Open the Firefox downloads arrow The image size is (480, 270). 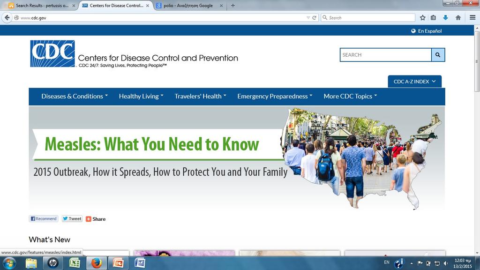[x=445, y=18]
